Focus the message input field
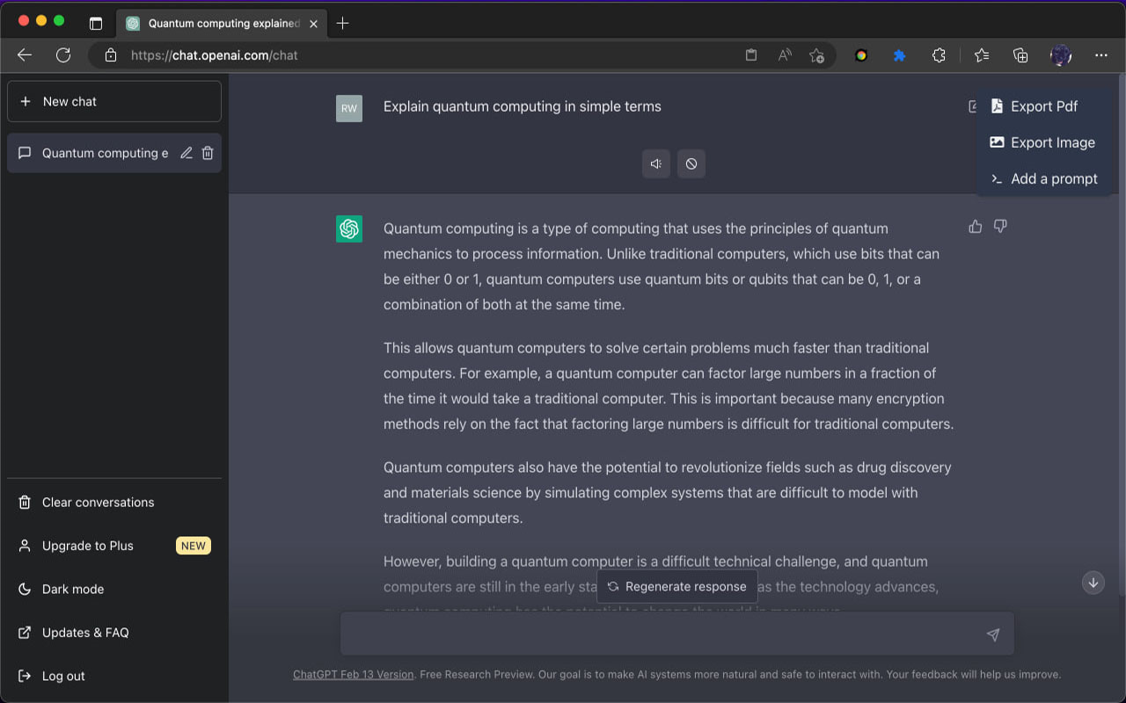The height and width of the screenshot is (703, 1126). [x=677, y=634]
